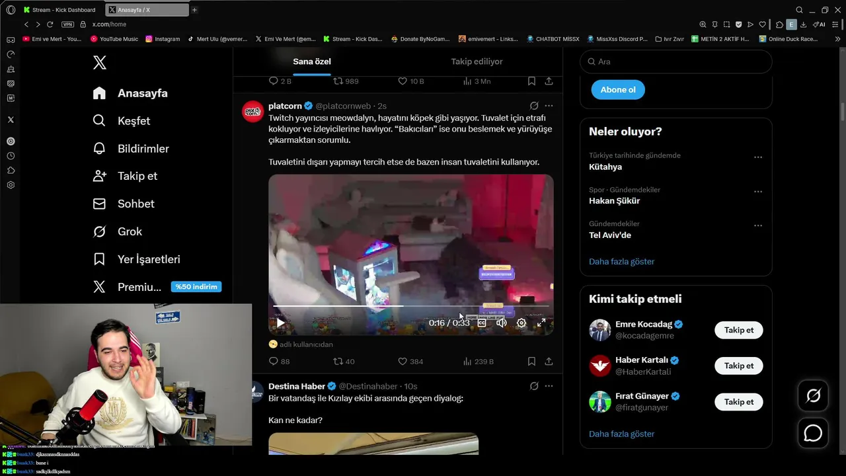Open more options on platcorn post
846x476 pixels.
[549, 106]
